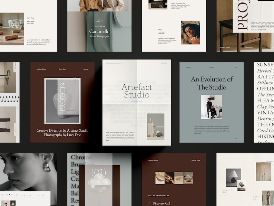Open the wall hook photo on the left edge card

pyautogui.click(x=8, y=77)
